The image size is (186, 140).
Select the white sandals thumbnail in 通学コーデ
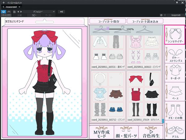(x=116, y=57)
